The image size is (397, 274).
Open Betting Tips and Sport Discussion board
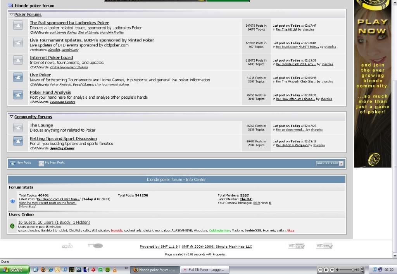(63, 139)
